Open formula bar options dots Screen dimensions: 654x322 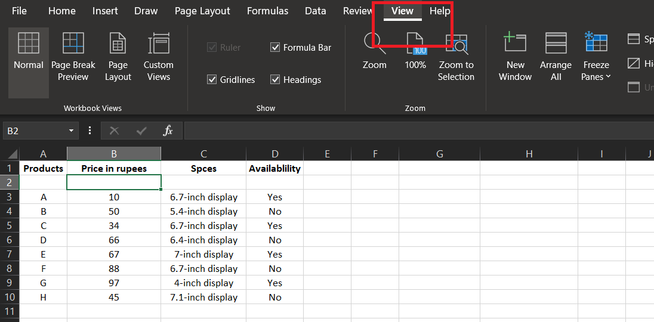click(x=90, y=131)
